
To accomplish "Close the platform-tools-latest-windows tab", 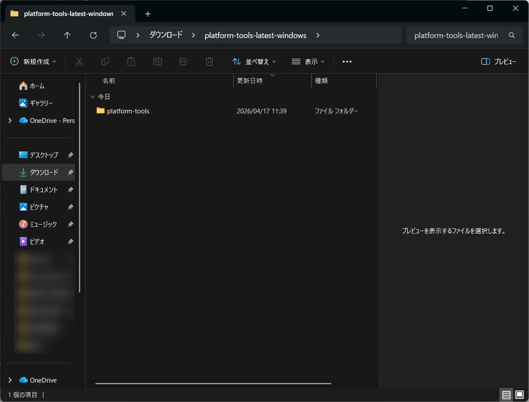I will [124, 14].
